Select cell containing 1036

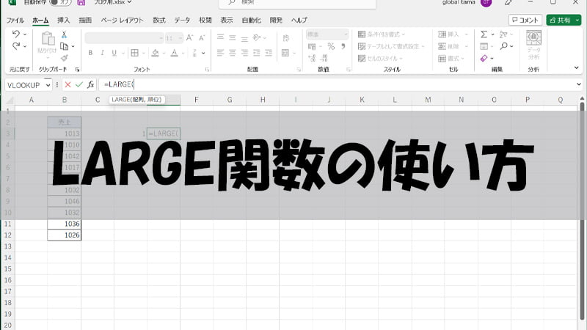[65, 224]
